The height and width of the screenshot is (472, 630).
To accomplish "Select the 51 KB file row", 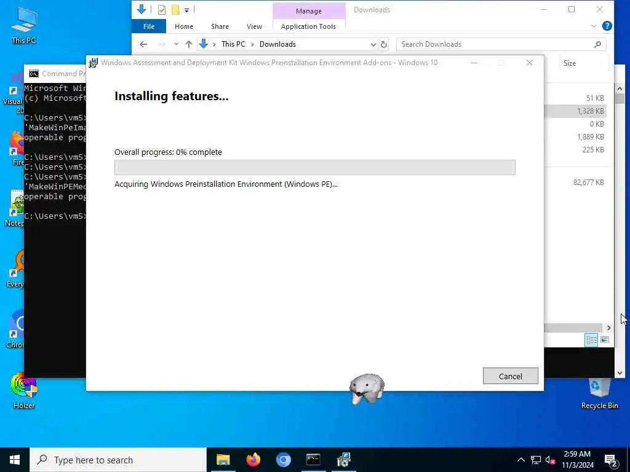I will point(575,98).
